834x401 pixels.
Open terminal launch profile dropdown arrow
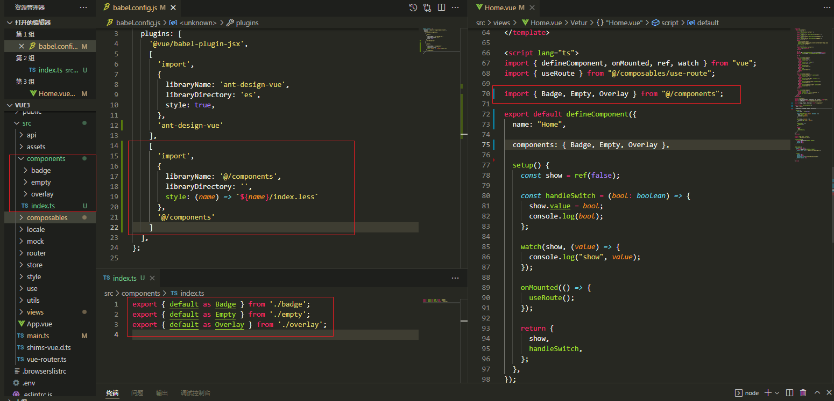pos(778,393)
